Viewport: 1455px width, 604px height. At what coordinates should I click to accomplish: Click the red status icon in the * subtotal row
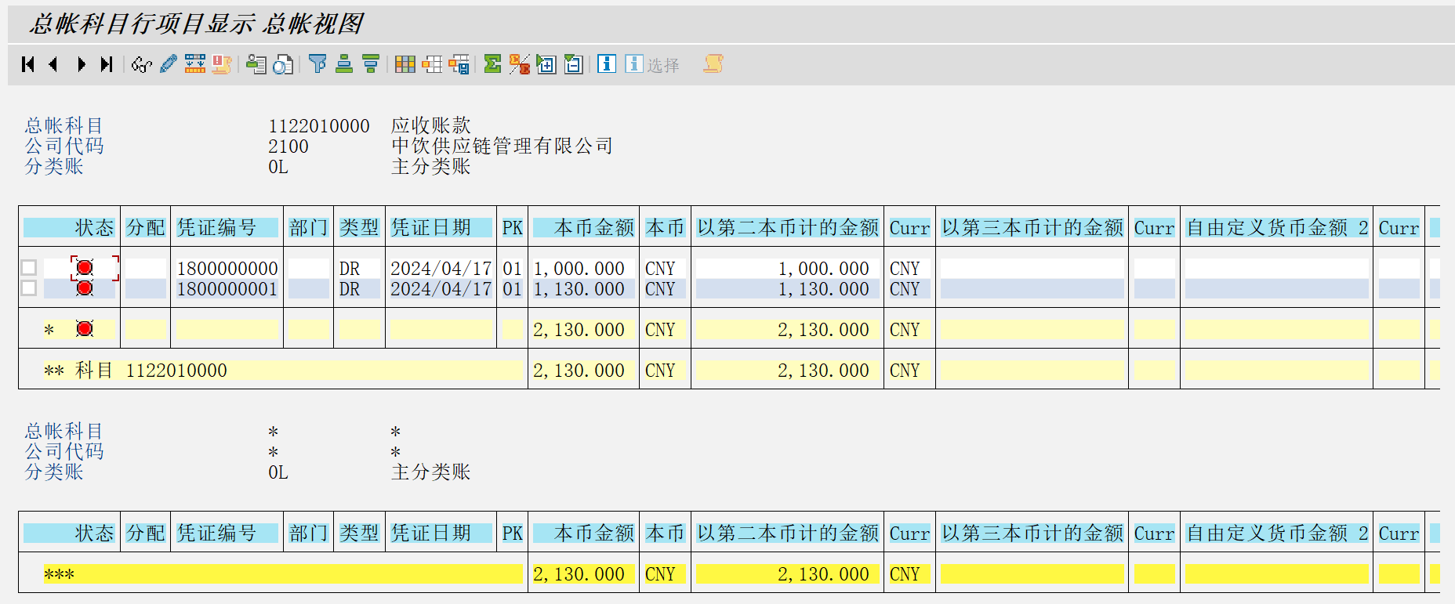(x=85, y=329)
